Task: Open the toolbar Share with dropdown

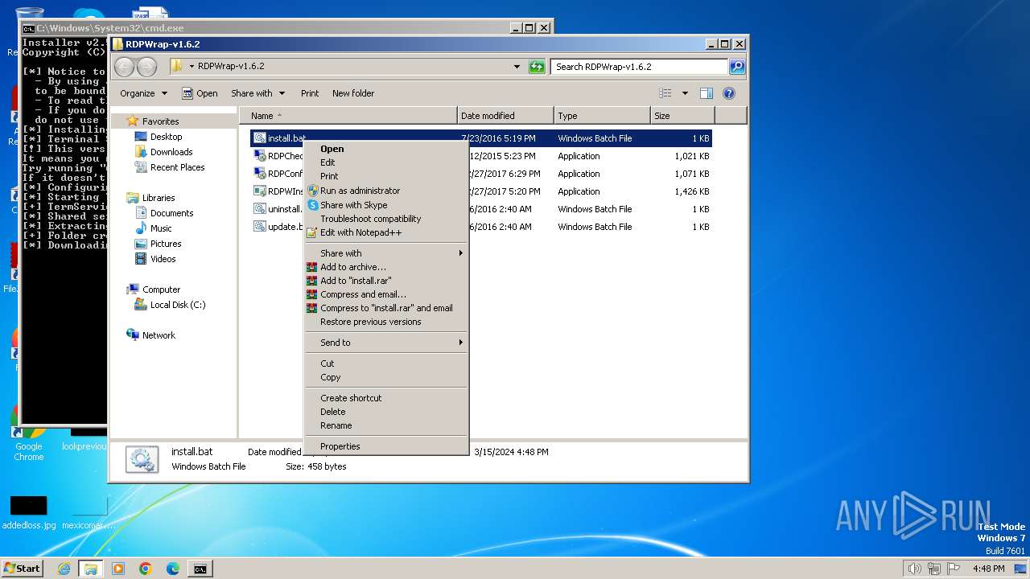Action: click(x=257, y=93)
